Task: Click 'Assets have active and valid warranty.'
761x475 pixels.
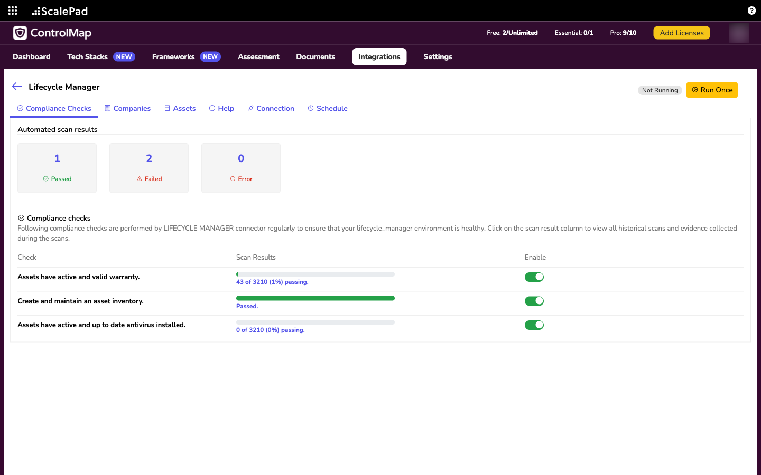Action: coord(79,277)
